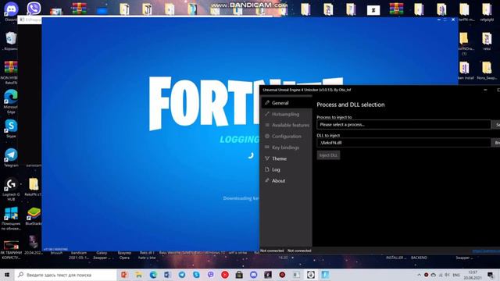Open the About tab
The image size is (500, 281).
286,180
